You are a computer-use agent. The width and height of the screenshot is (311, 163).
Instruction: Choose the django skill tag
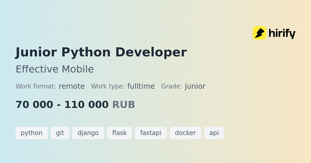click(x=88, y=133)
